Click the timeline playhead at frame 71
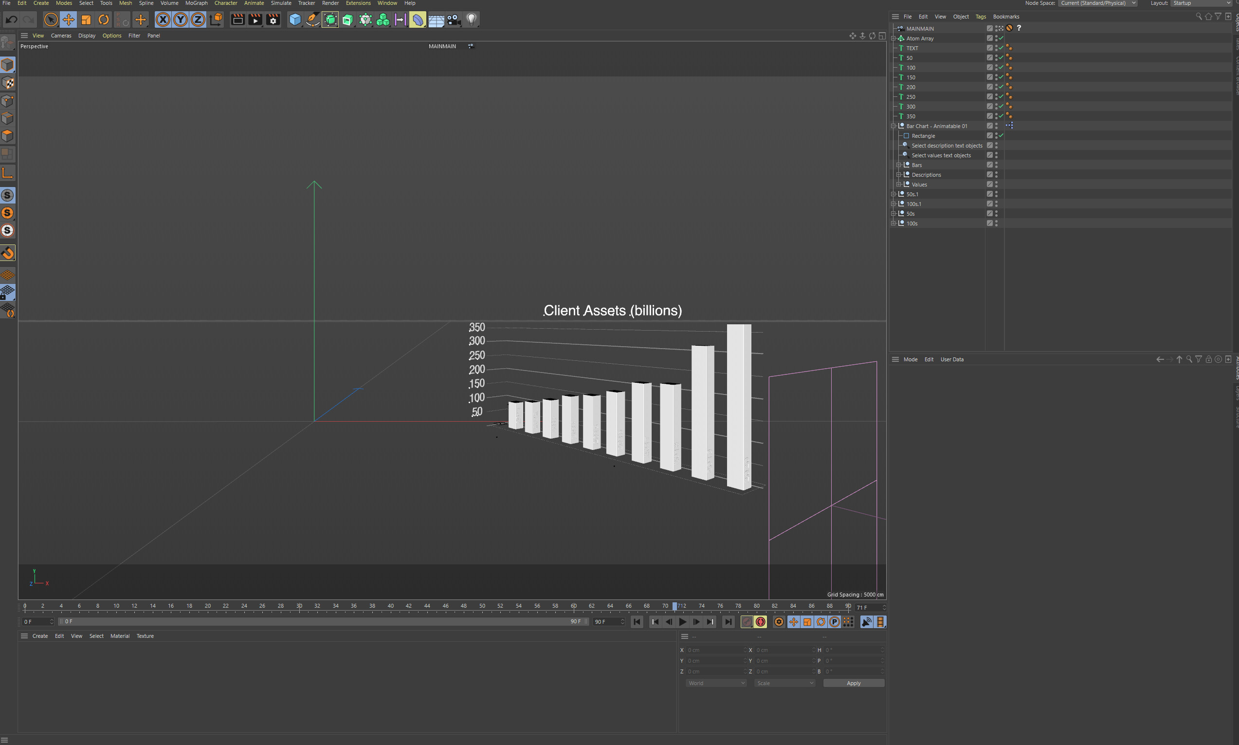The image size is (1239, 745). point(674,606)
